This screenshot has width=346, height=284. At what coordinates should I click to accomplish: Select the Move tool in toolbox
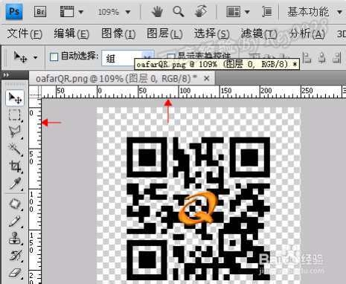point(15,98)
